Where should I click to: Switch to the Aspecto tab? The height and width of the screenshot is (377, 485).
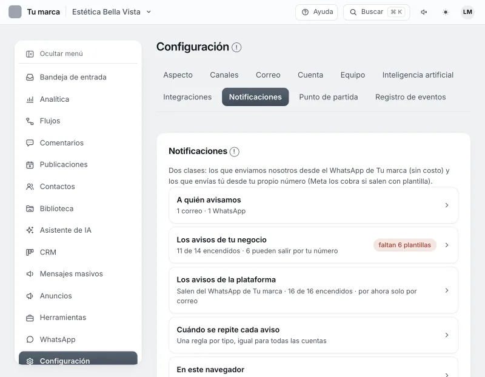pos(178,75)
